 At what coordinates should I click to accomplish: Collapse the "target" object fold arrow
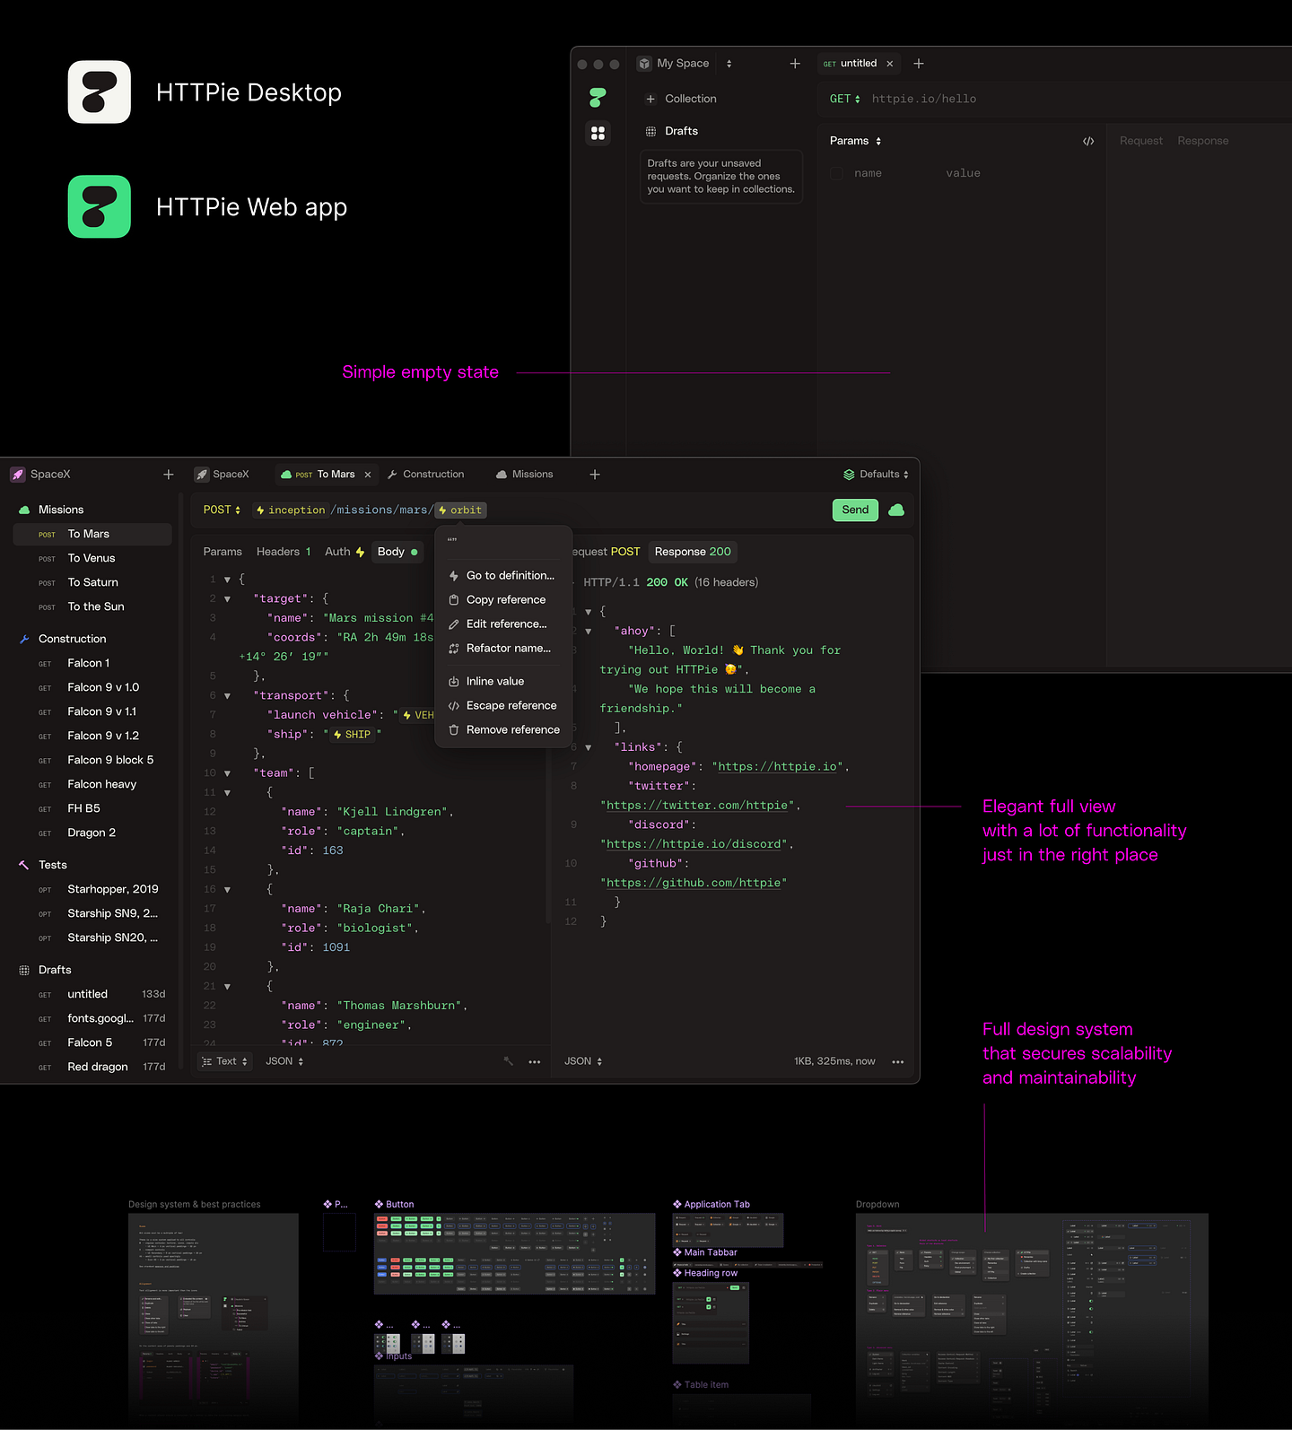(227, 599)
